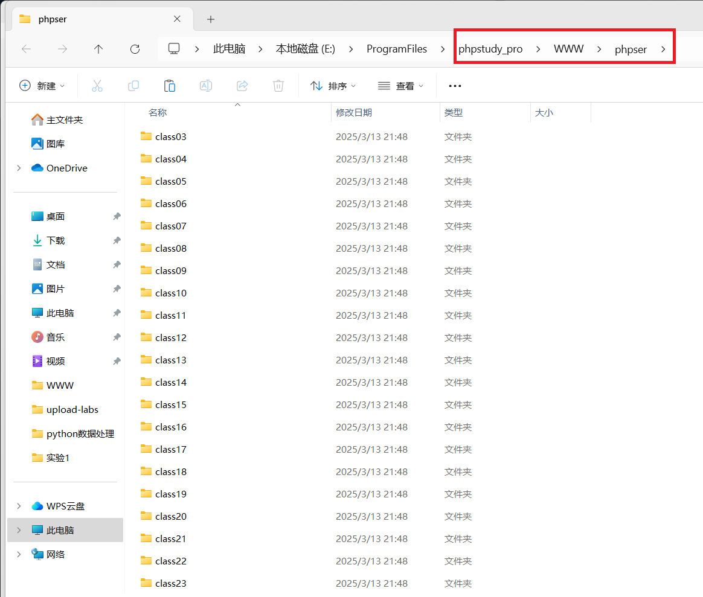Expand the WPS云盘 tree node
The width and height of the screenshot is (703, 597).
(19, 506)
